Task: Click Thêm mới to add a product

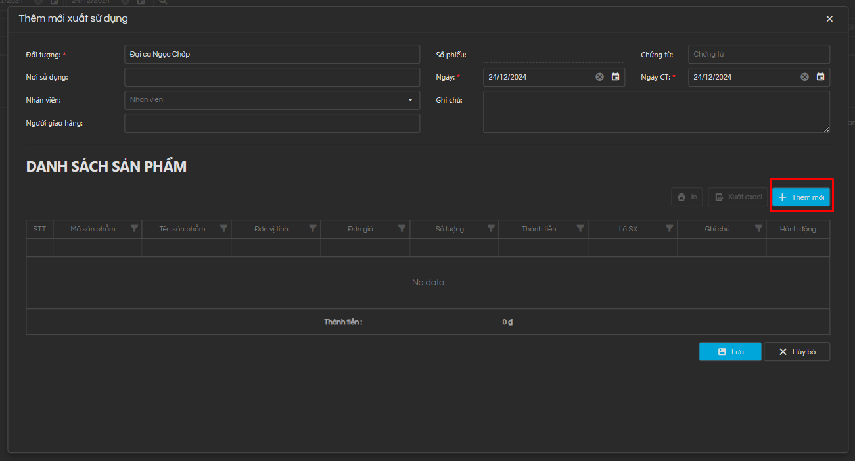Action: 800,197
